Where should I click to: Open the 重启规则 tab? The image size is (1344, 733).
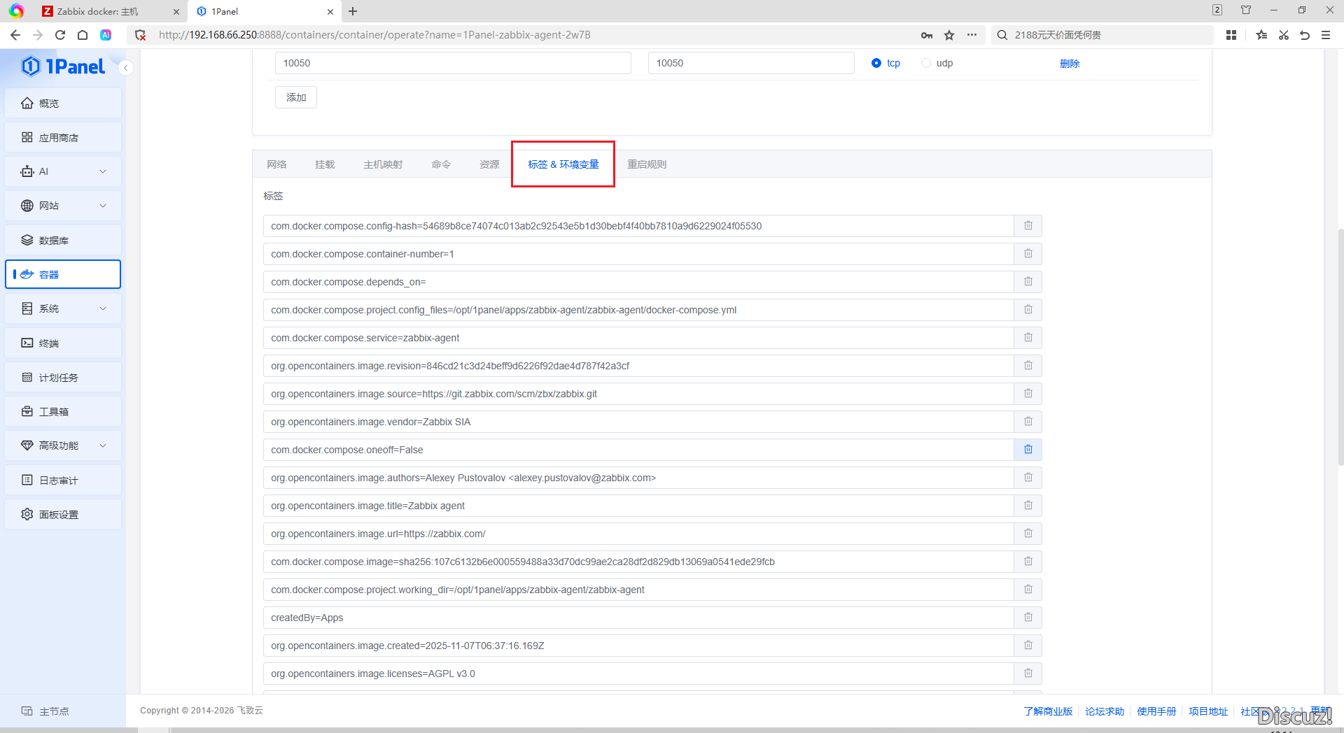coord(647,164)
